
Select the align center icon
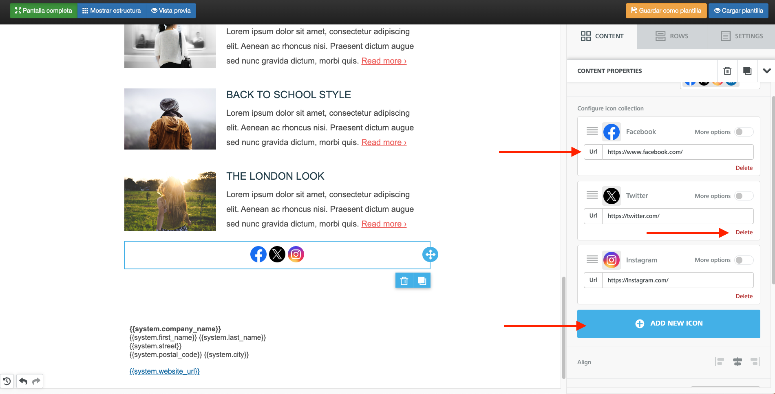click(x=737, y=362)
